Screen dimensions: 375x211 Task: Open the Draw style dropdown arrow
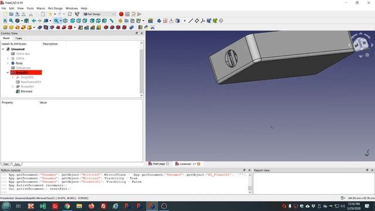coord(22,21)
